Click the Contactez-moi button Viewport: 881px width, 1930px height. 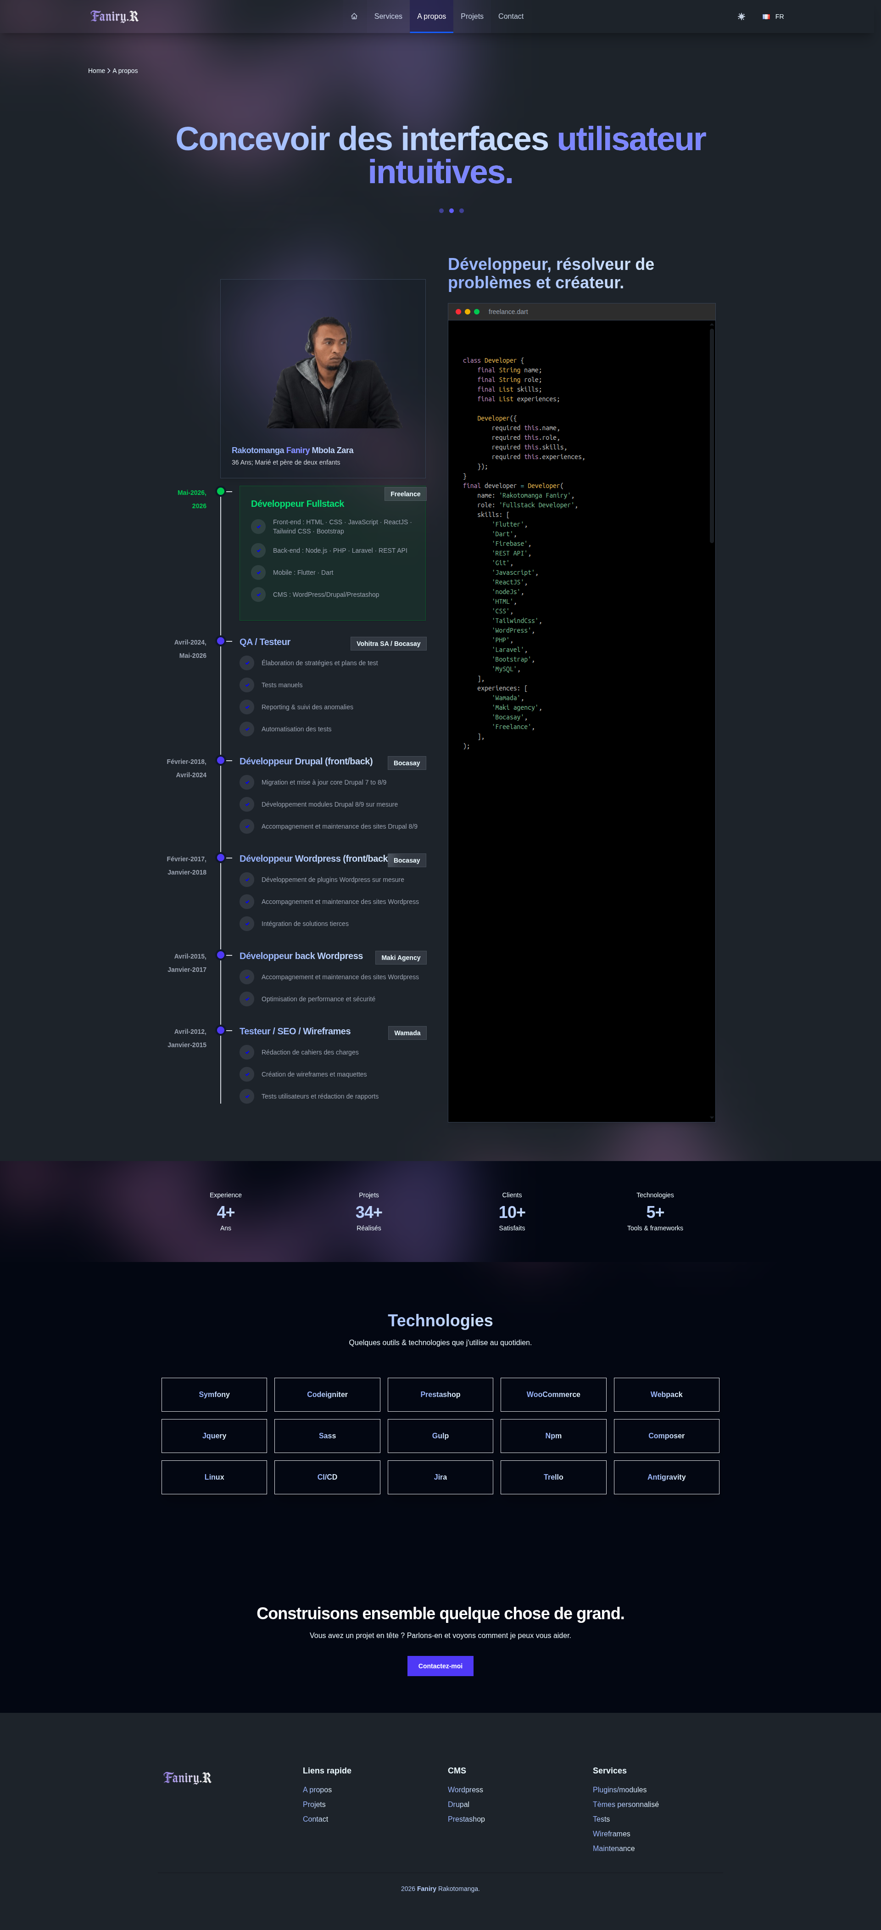tap(440, 1666)
